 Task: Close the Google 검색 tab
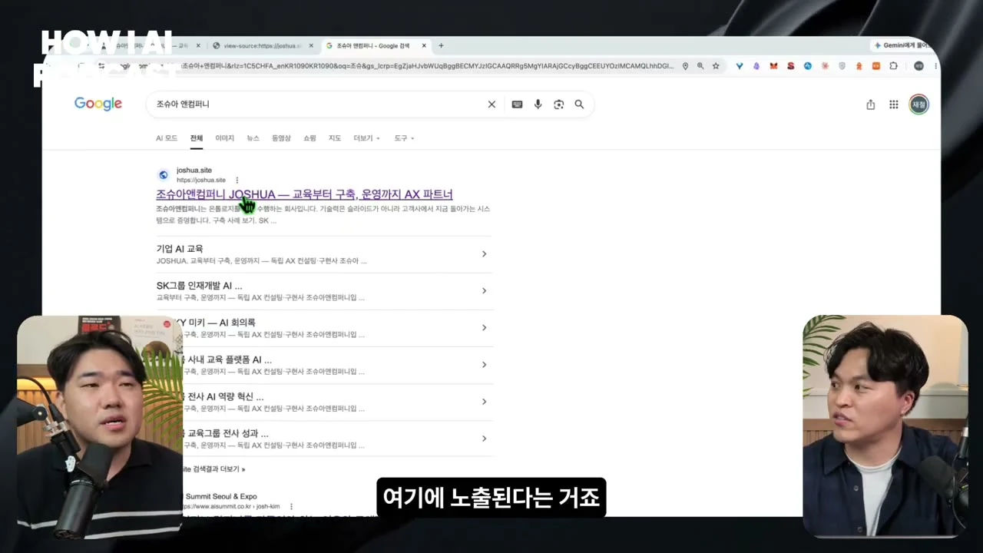(x=424, y=46)
